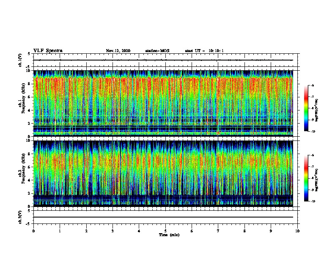Screen dimensions: 335x259
Task: Select the ch.1 colorbar log(PSD) label
Action: tap(317, 110)
